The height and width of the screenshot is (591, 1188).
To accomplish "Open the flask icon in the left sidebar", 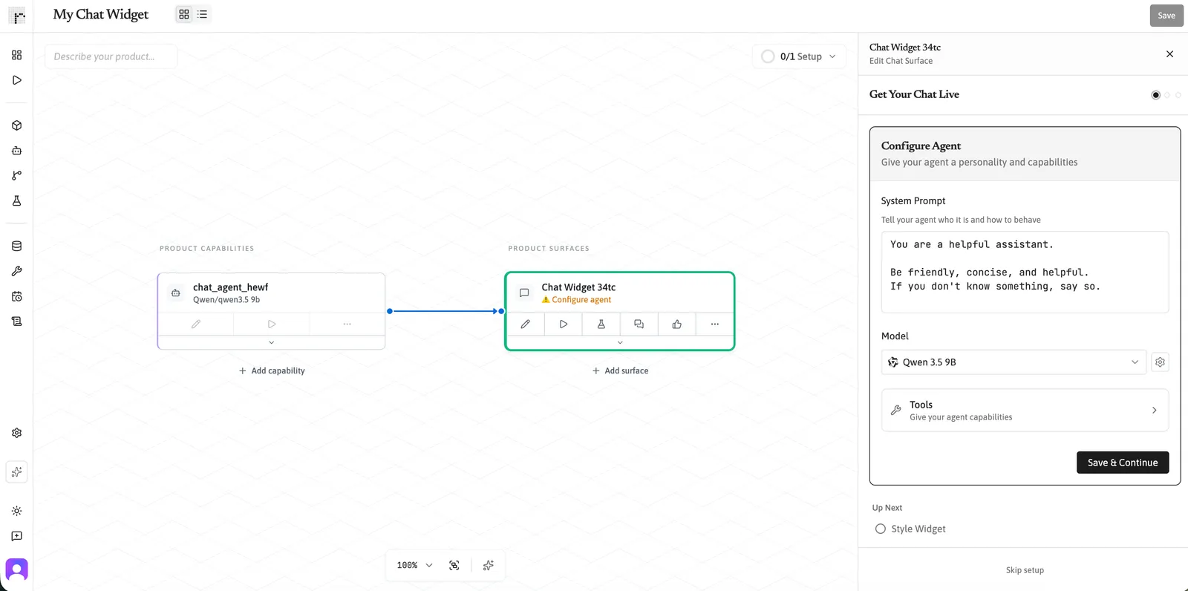I will (x=16, y=201).
